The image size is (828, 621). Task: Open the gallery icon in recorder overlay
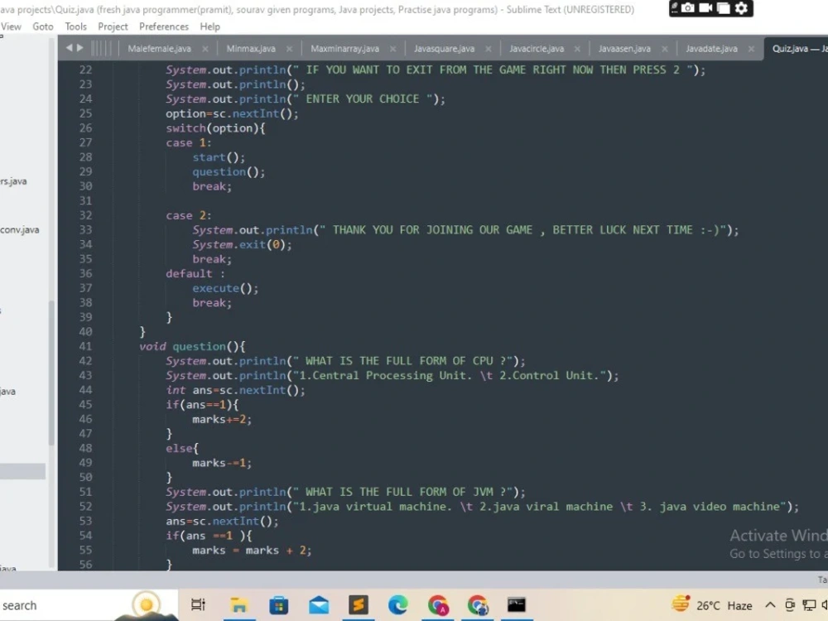(724, 8)
